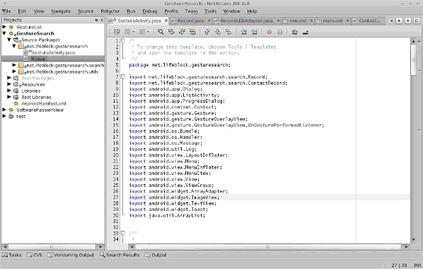This screenshot has width=423, height=269.
Task: Collapse the Source Packages node
Action: pos(9,40)
